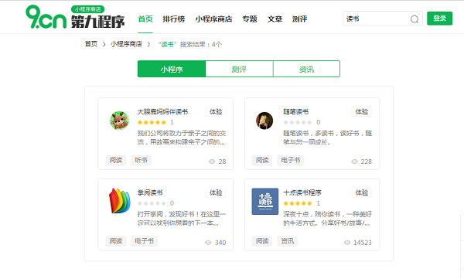Open the 随笔读书 title link
Viewport: 464px width, 279px height.
(296, 112)
